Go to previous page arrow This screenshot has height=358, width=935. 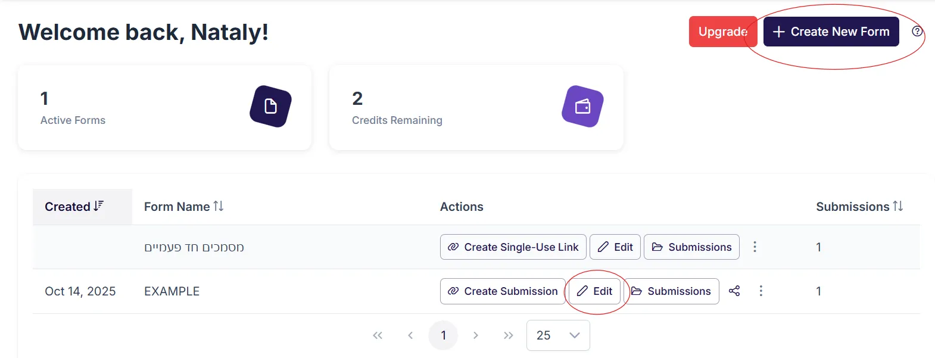point(410,335)
